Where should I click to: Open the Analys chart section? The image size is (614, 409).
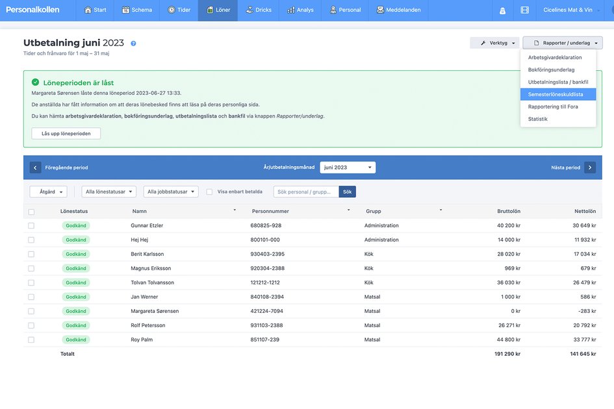tap(300, 10)
